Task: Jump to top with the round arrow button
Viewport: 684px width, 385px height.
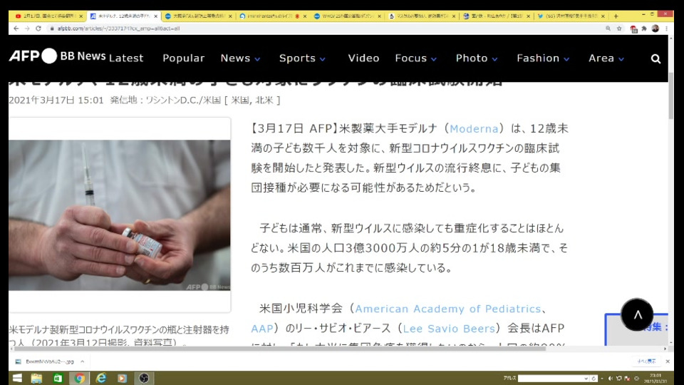Action: pyautogui.click(x=637, y=314)
